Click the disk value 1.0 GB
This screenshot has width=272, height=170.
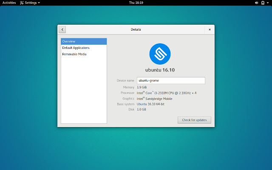142,110
